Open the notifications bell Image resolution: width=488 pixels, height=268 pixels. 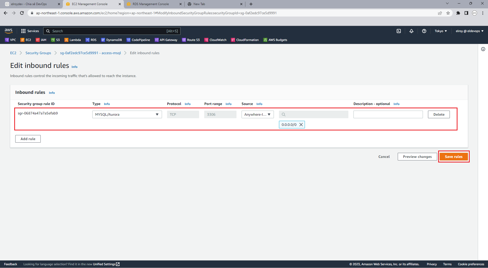[411, 31]
